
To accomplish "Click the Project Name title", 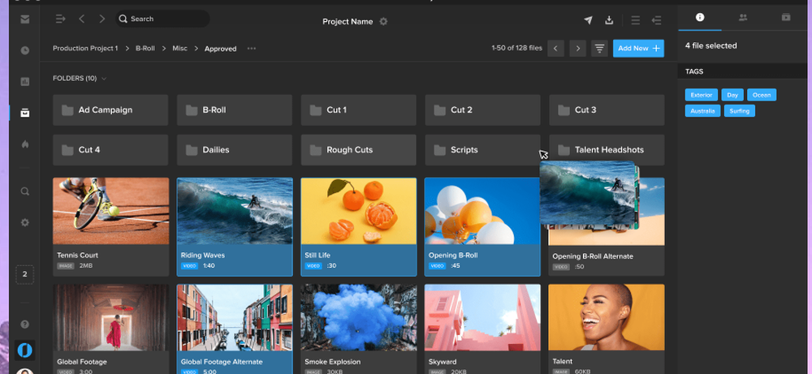I will tap(348, 22).
